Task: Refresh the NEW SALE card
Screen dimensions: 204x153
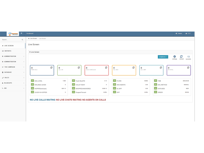Action: coord(51,68)
